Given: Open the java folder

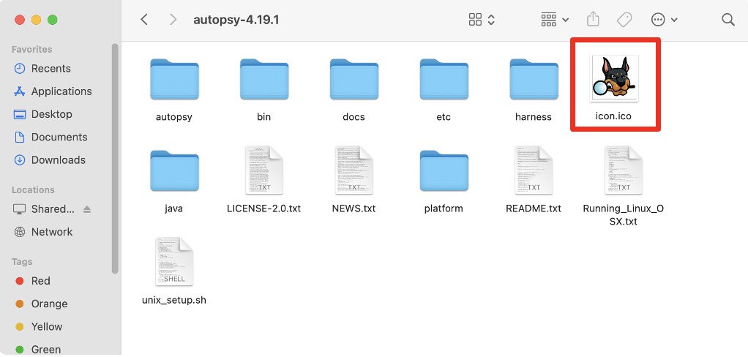Looking at the screenshot, I should click(x=174, y=170).
